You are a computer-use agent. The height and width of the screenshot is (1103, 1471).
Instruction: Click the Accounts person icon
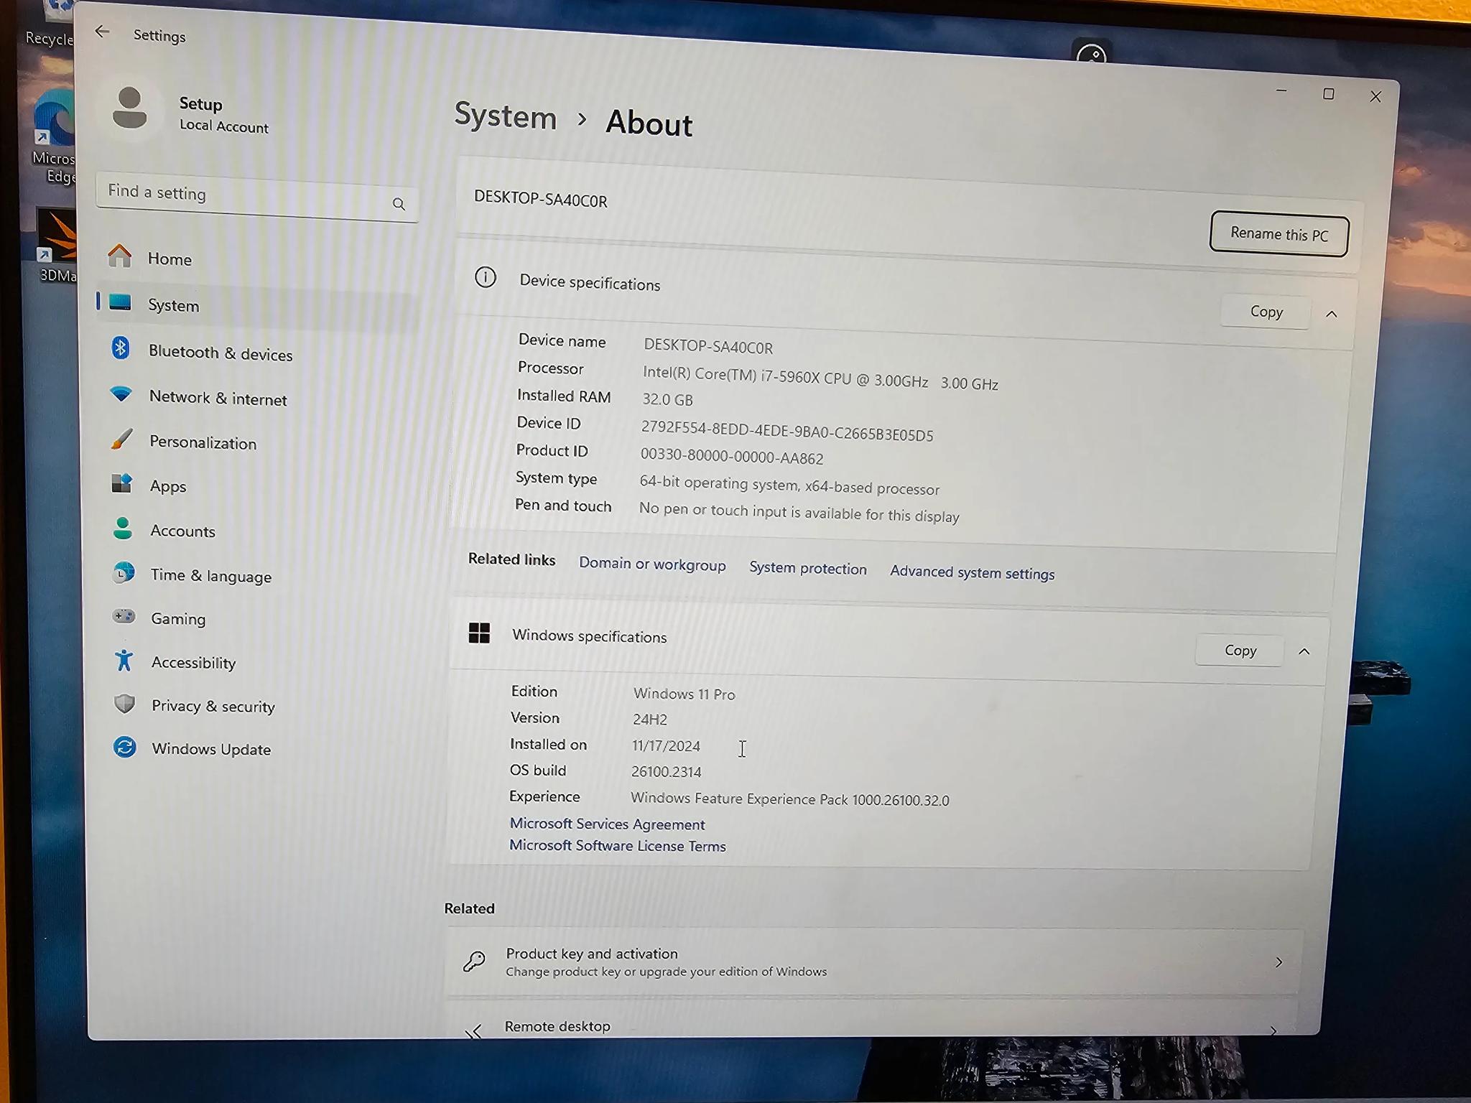123,529
